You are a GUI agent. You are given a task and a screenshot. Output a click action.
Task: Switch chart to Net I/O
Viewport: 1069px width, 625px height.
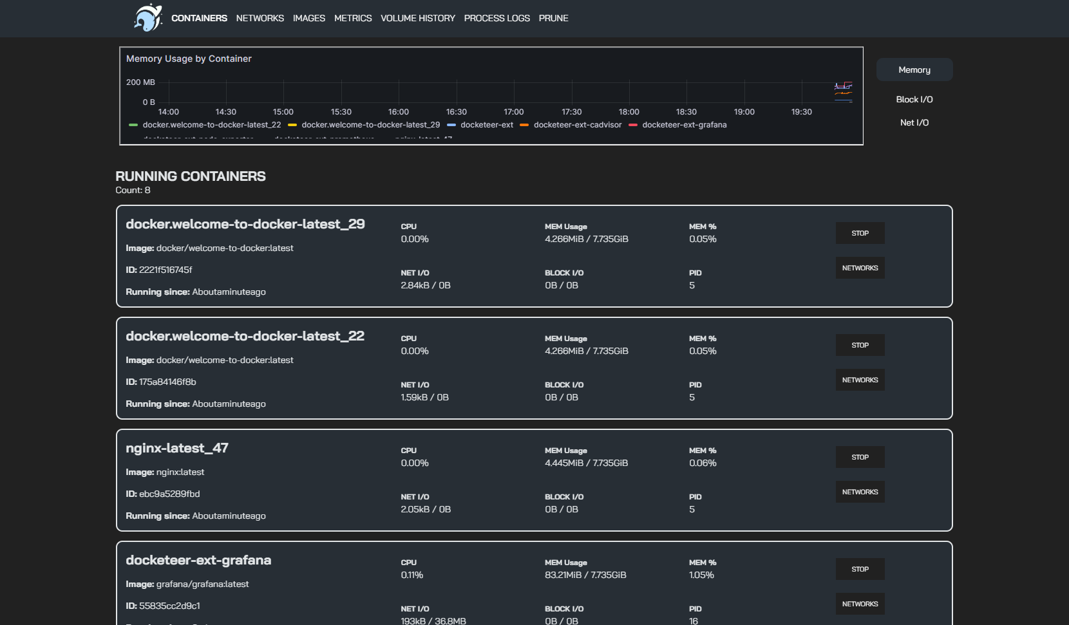click(x=914, y=122)
